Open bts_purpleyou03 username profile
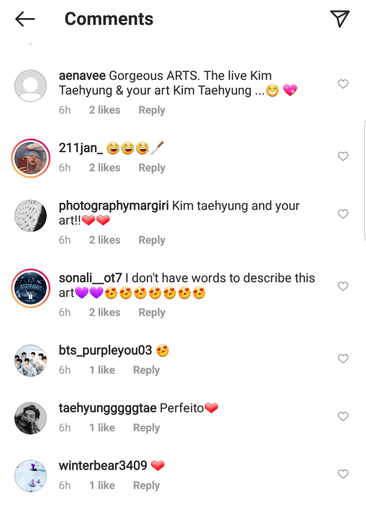The image size is (366, 516). tap(105, 350)
